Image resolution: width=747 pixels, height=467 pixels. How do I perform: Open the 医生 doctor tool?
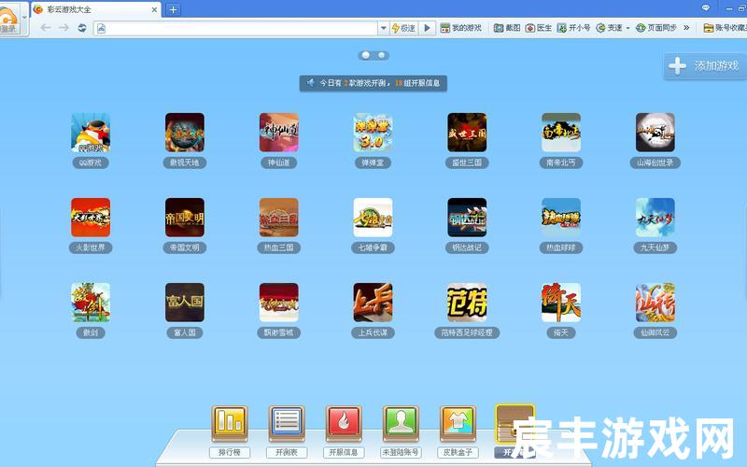539,28
